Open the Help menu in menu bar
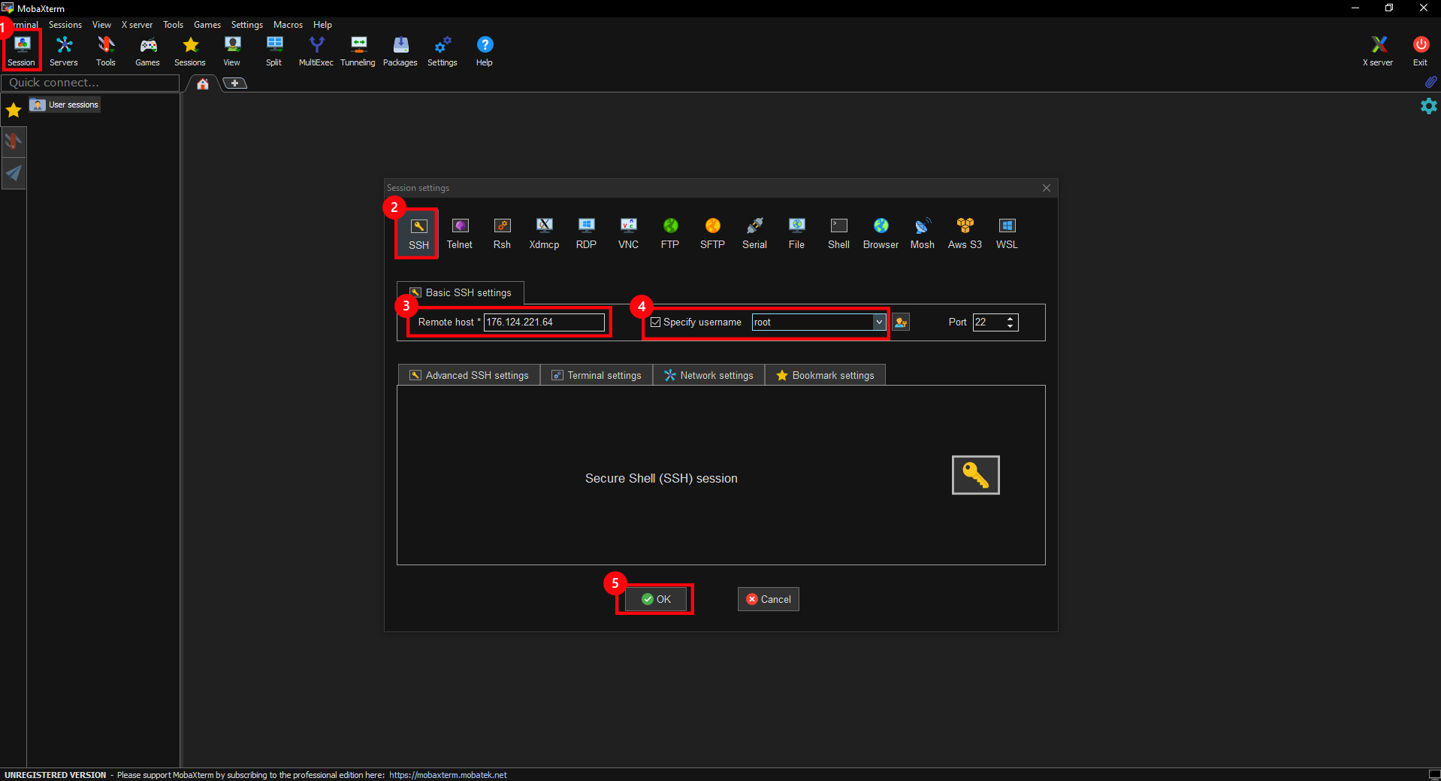Screen dimensions: 1441x781 322,25
